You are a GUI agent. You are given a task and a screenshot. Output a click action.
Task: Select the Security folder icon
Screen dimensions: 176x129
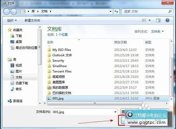(x=49, y=61)
